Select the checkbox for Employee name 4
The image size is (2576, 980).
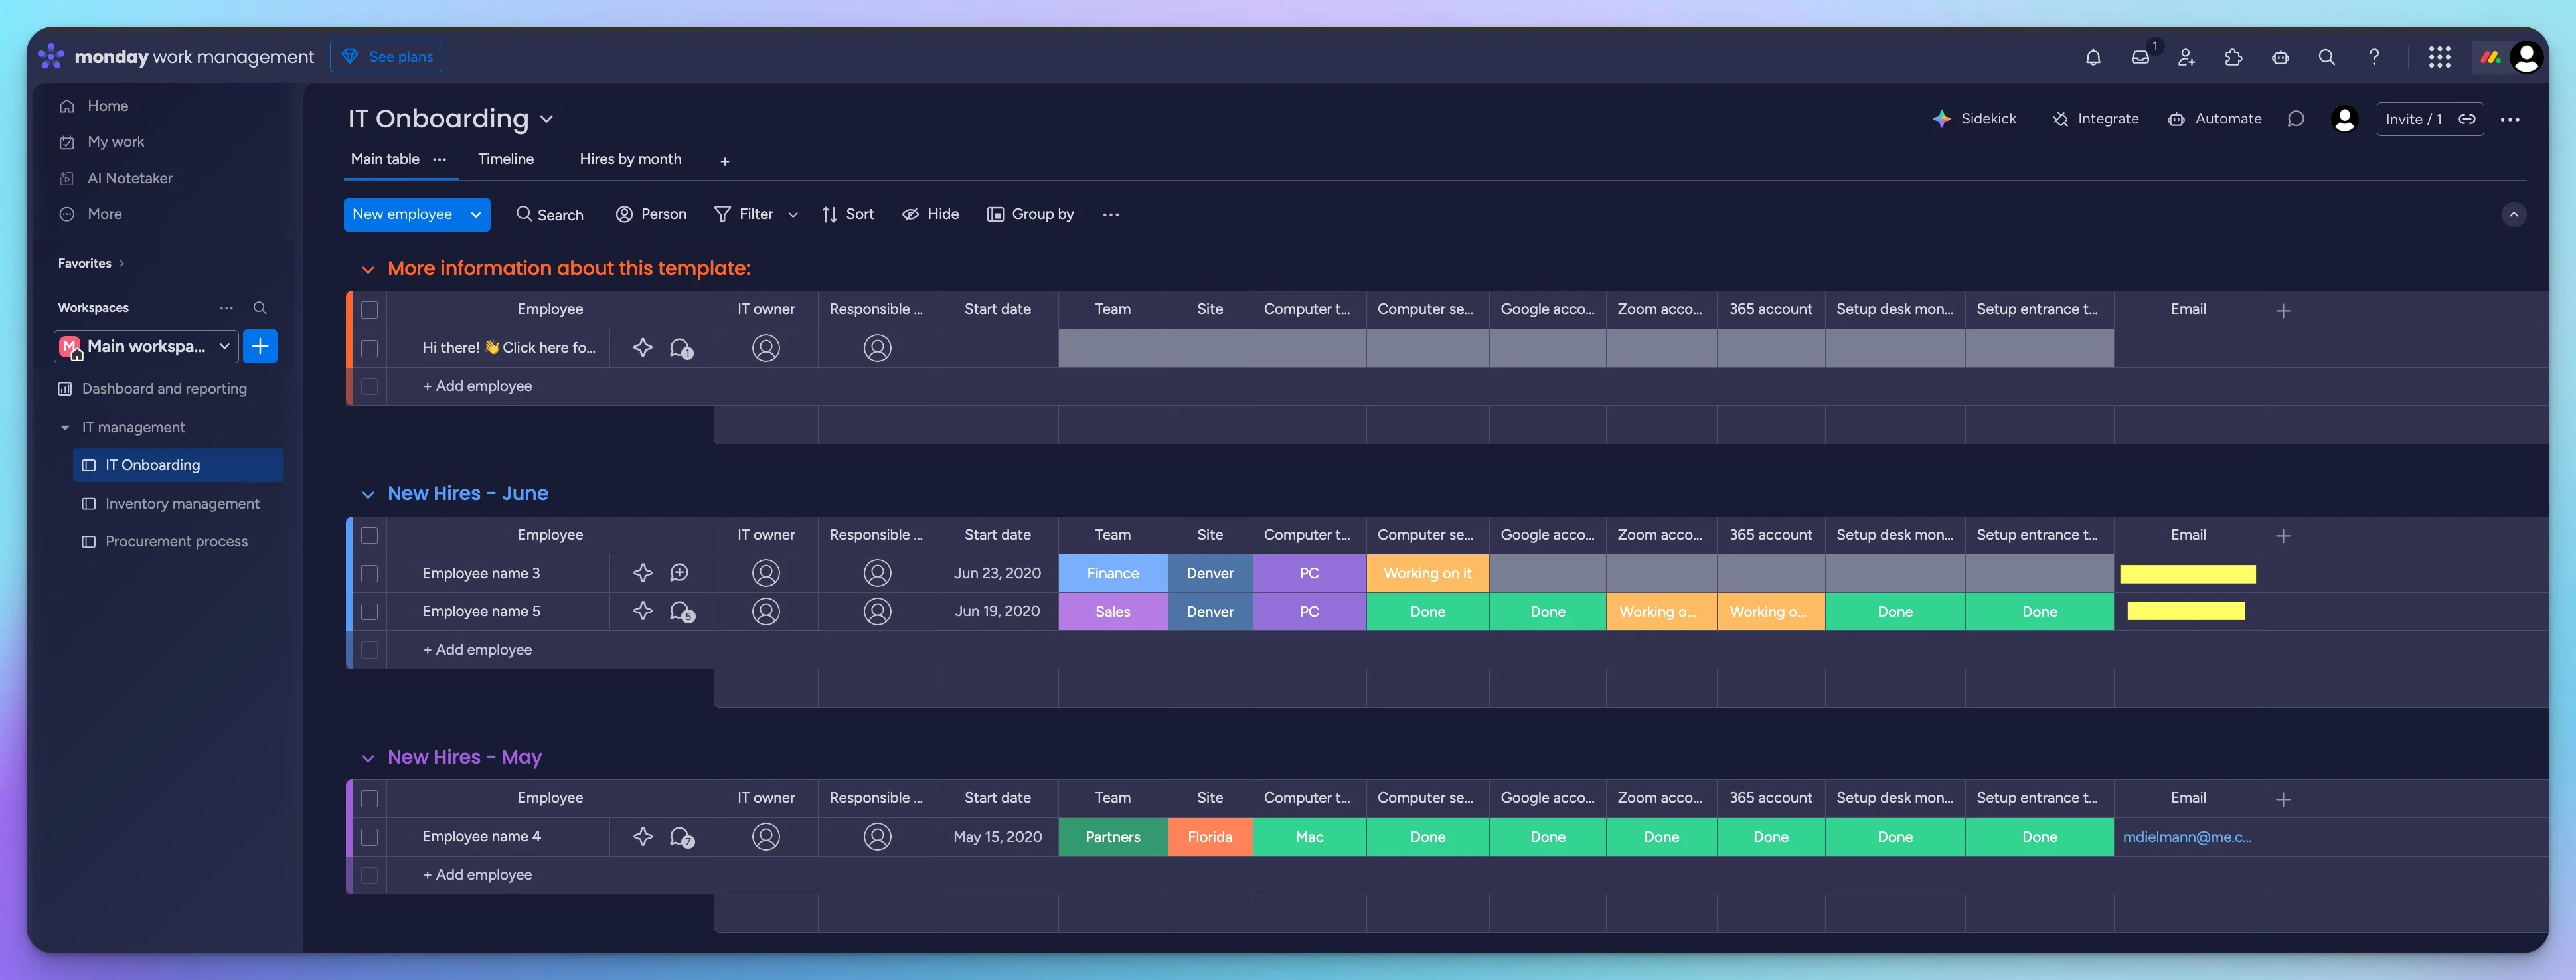pos(370,837)
